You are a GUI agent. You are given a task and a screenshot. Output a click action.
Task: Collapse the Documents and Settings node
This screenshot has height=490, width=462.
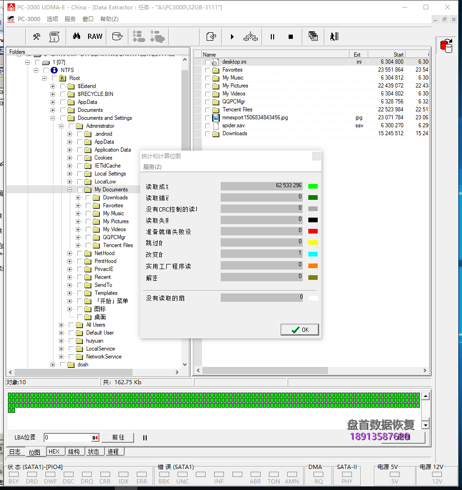pos(53,118)
